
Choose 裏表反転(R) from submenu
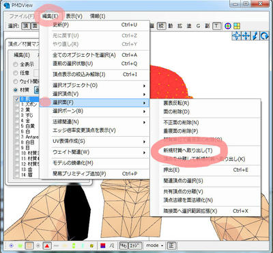[x=176, y=103]
